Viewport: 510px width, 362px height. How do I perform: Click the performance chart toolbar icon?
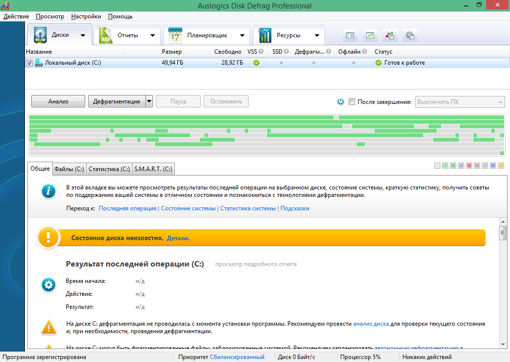pyautogui.click(x=370, y=35)
